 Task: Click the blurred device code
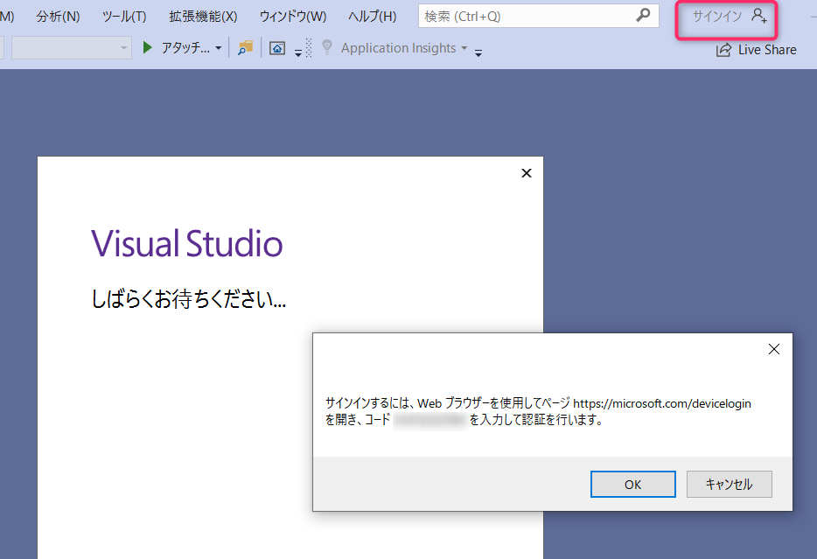429,420
